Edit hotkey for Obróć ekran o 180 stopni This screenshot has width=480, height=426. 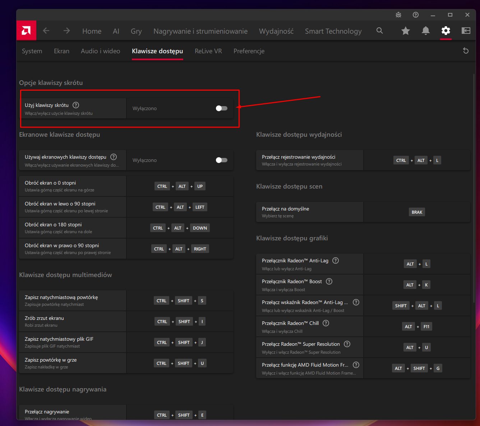[180, 228]
